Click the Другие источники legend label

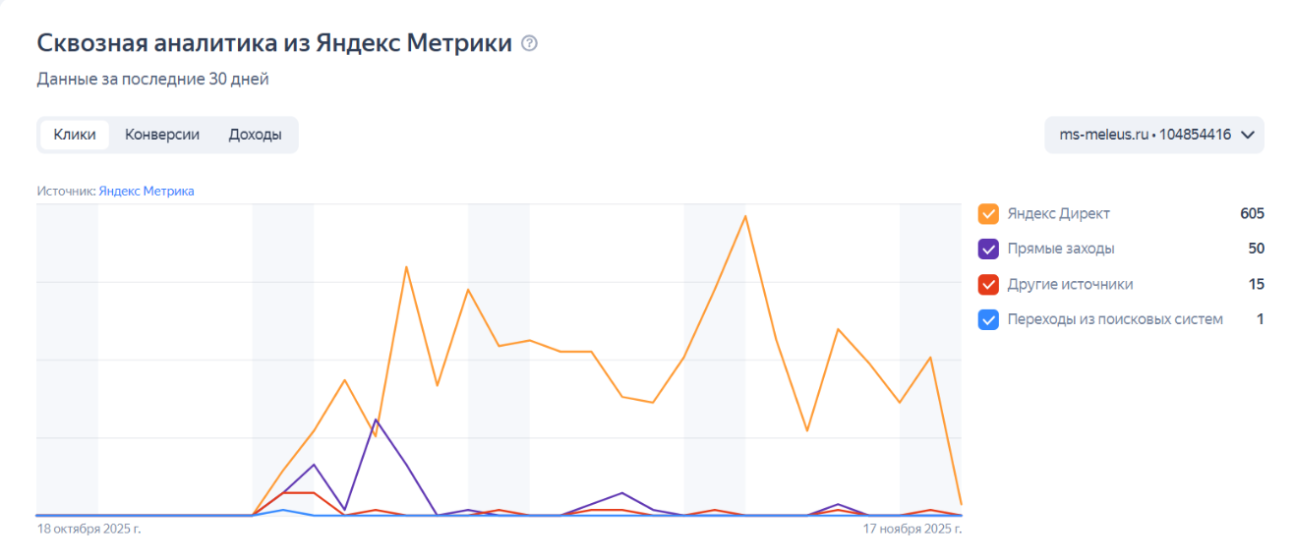pyautogui.click(x=1070, y=284)
